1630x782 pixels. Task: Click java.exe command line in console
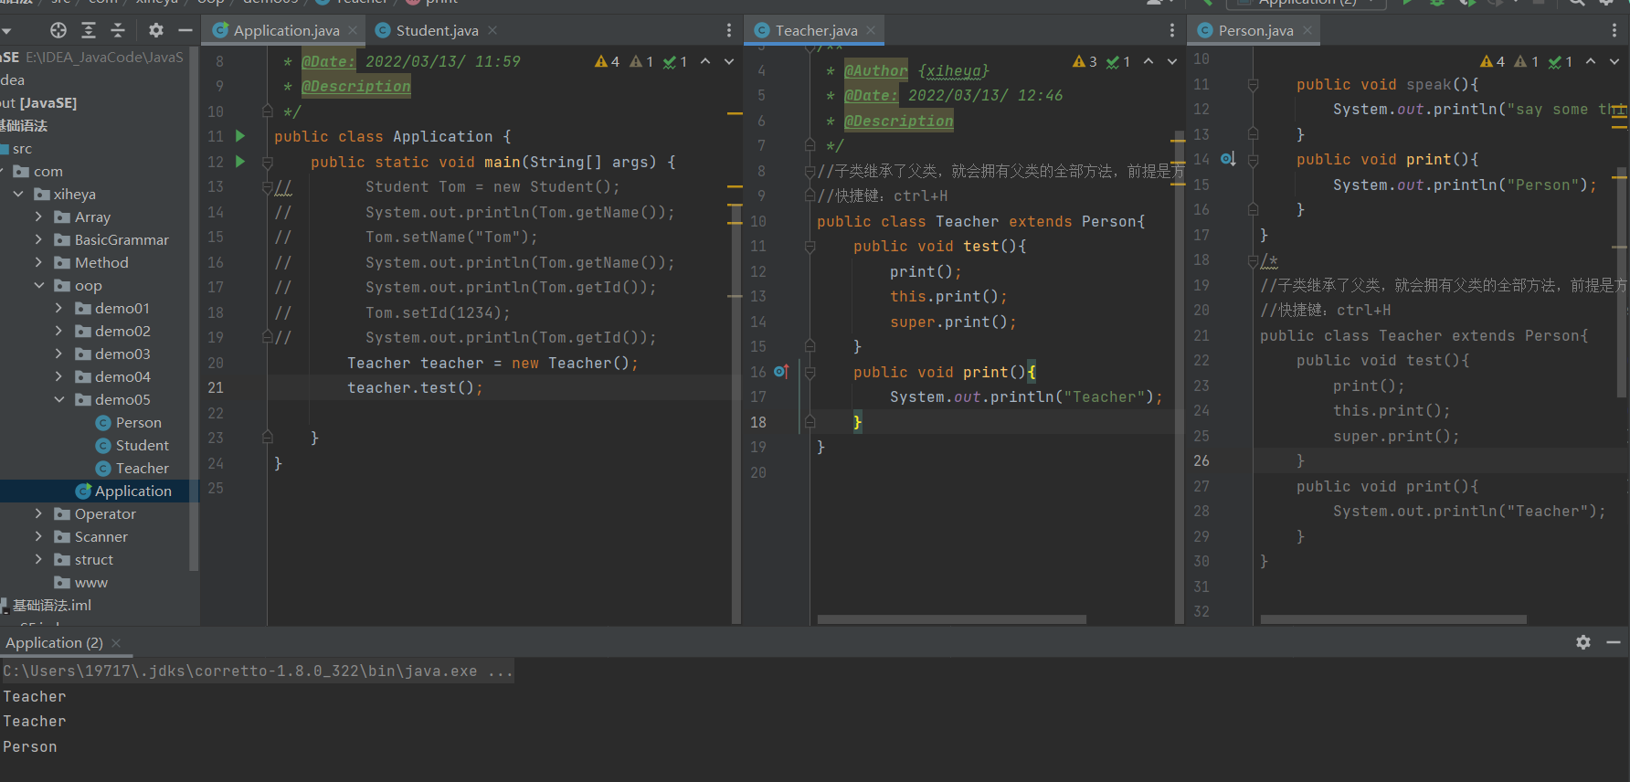(x=258, y=671)
